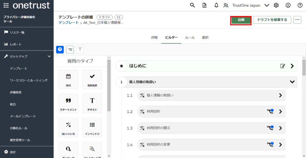306x158 pixels.
Task: Click the branching icon on 利用目的 row
Action: coord(270,111)
